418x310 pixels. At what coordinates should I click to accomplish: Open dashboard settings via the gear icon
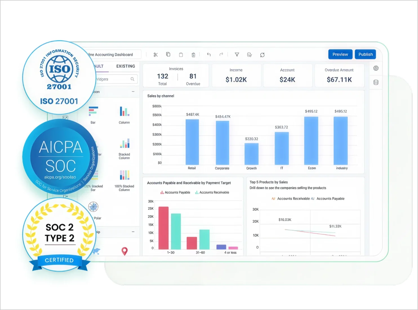pyautogui.click(x=376, y=68)
